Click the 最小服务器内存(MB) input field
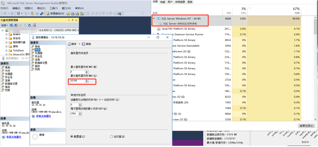 77,72
